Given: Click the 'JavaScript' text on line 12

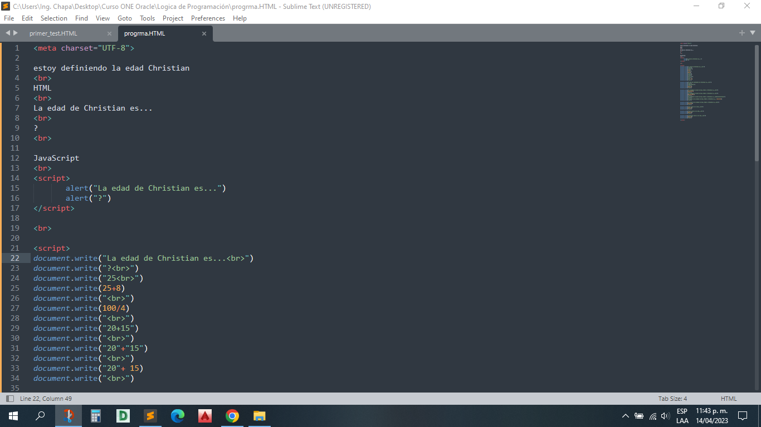Looking at the screenshot, I should tap(56, 158).
